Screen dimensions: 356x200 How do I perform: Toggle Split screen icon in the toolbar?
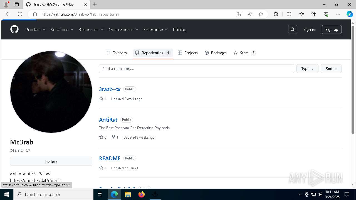pos(289,14)
